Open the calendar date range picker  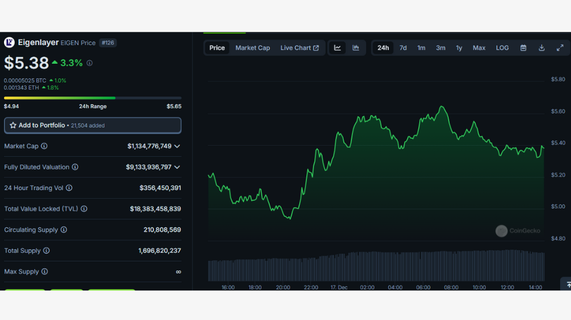coord(523,48)
